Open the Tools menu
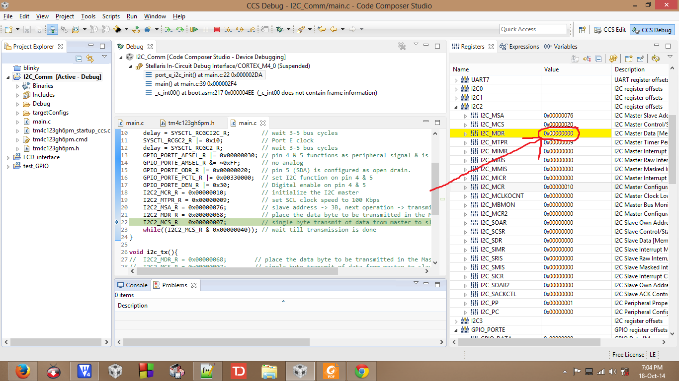Viewport: 679px width, 381px height. point(88,16)
